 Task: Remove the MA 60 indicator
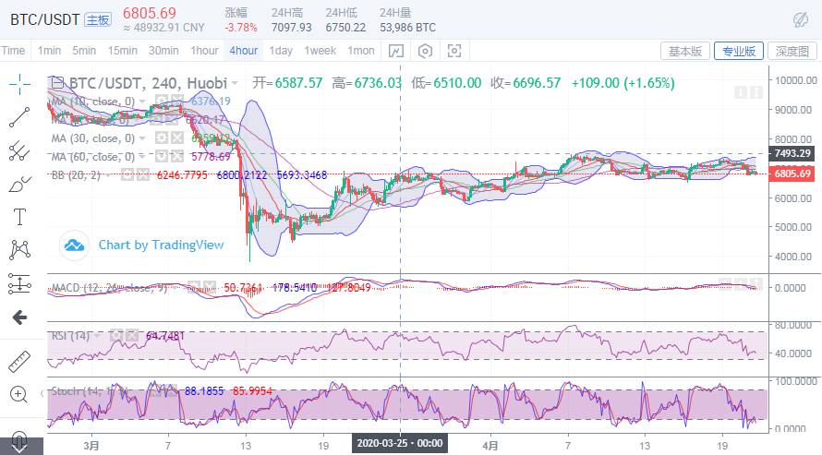coord(177,157)
